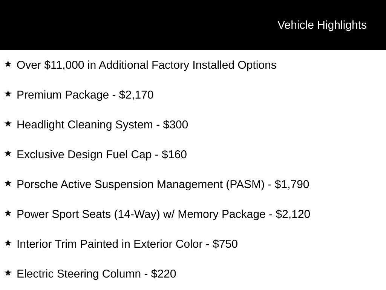Viewport: 386px width, 290px height.
Task: Click the star beside Over $11,000 options
Action: [x=8, y=64]
